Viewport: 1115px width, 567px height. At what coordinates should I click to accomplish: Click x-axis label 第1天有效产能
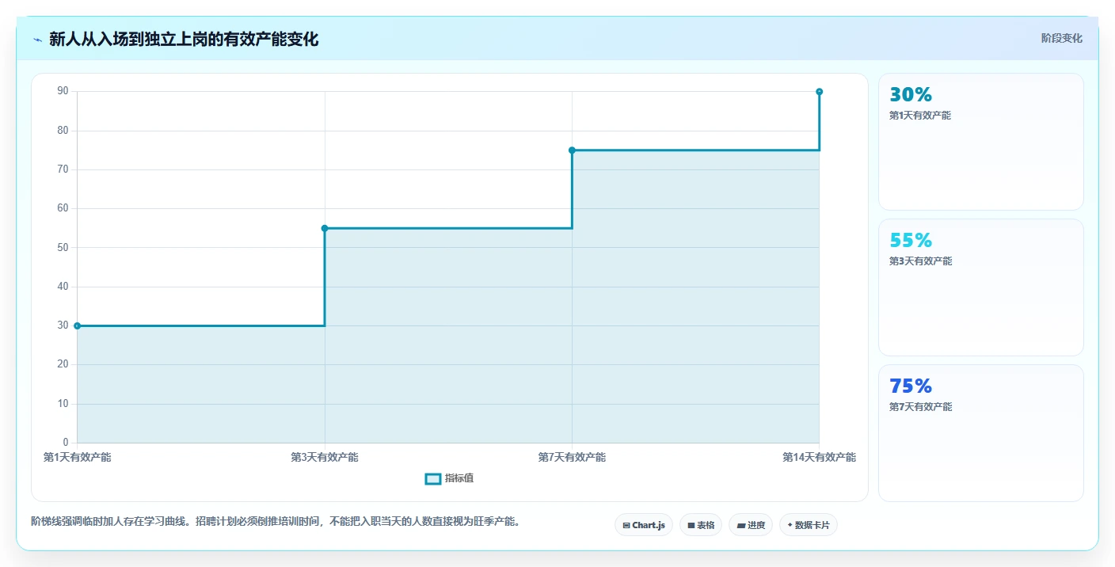point(78,457)
